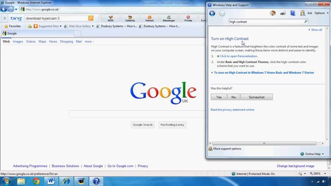Click Change background image link
The height and width of the screenshot is (186, 331).
point(295,166)
